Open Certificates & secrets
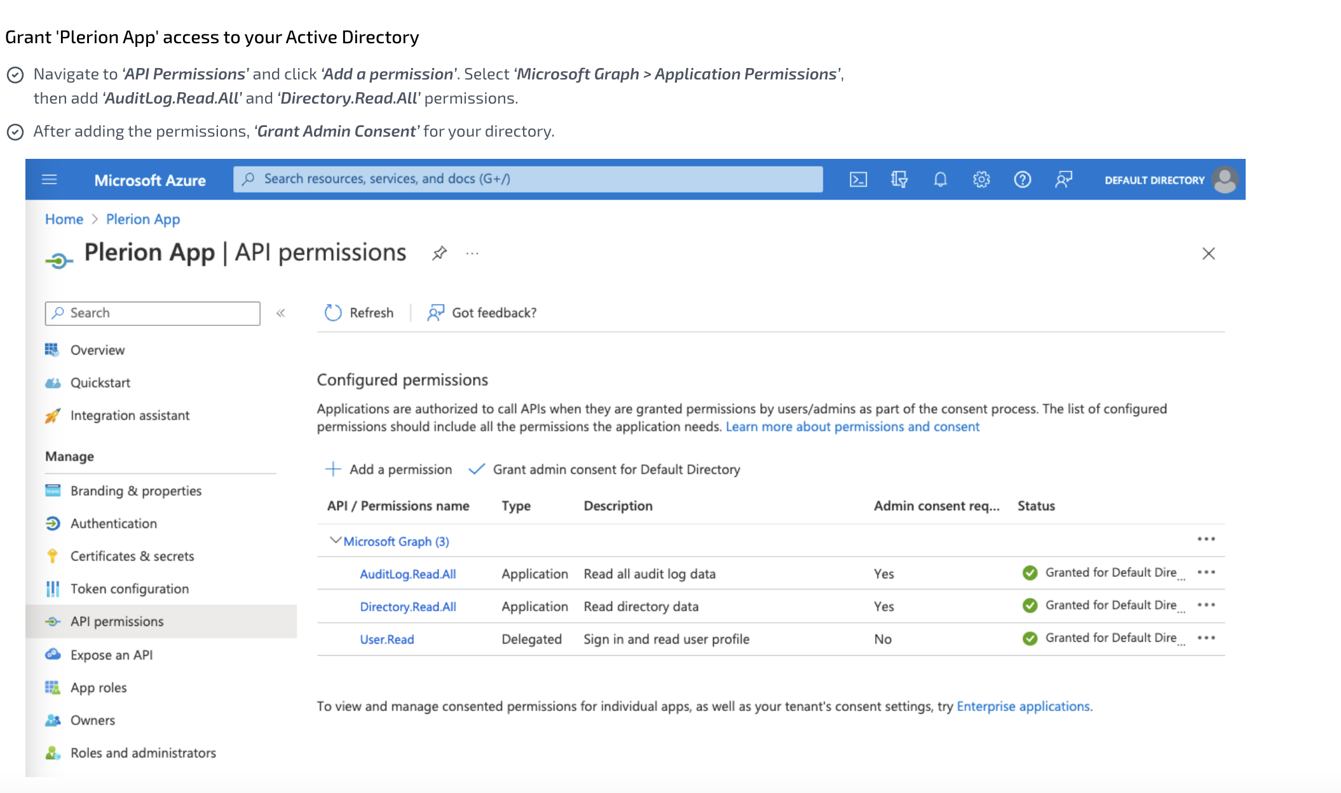The height and width of the screenshot is (793, 1341). pyautogui.click(x=132, y=556)
